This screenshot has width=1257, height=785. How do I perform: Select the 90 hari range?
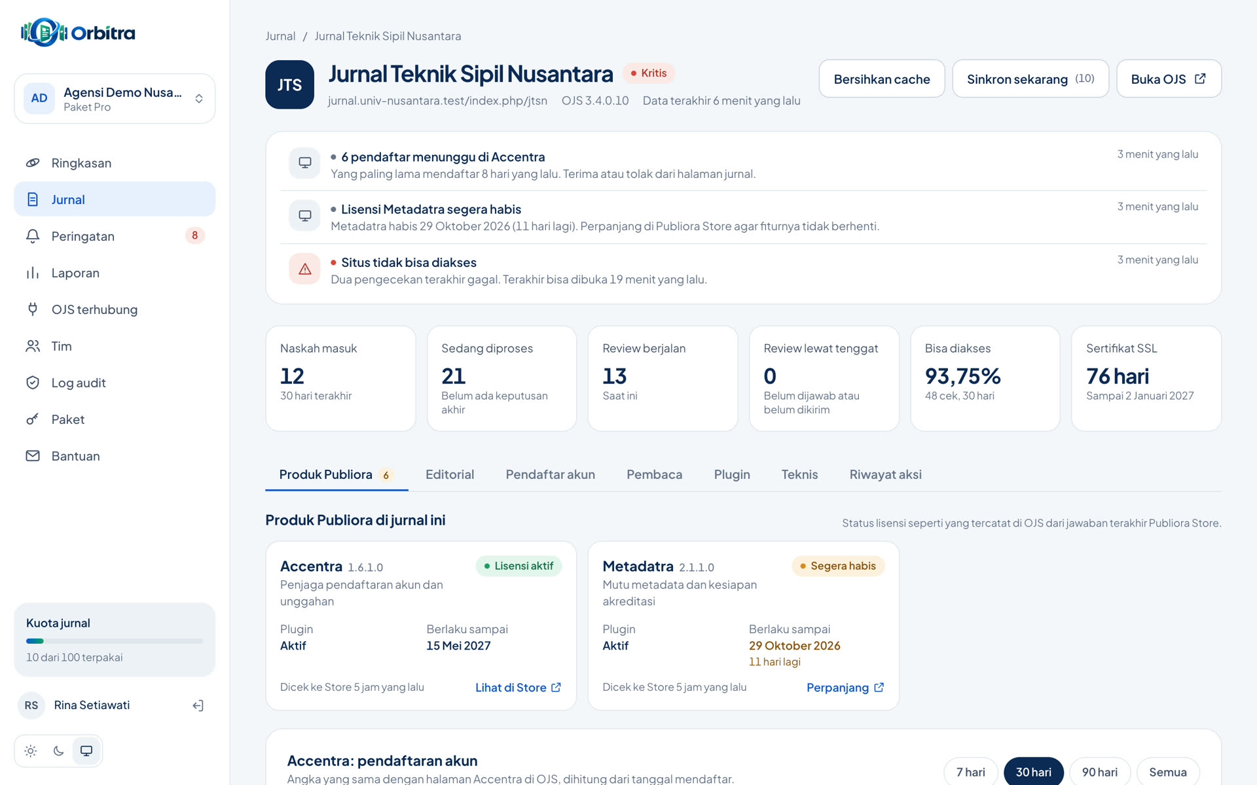click(x=1100, y=772)
